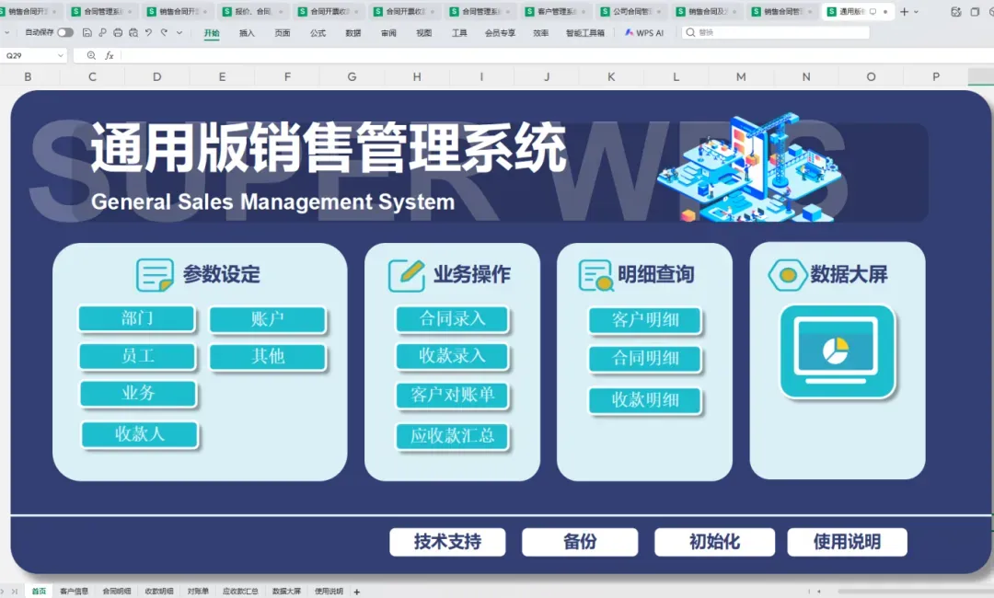Click the 明细查询 search list icon

coord(595,275)
